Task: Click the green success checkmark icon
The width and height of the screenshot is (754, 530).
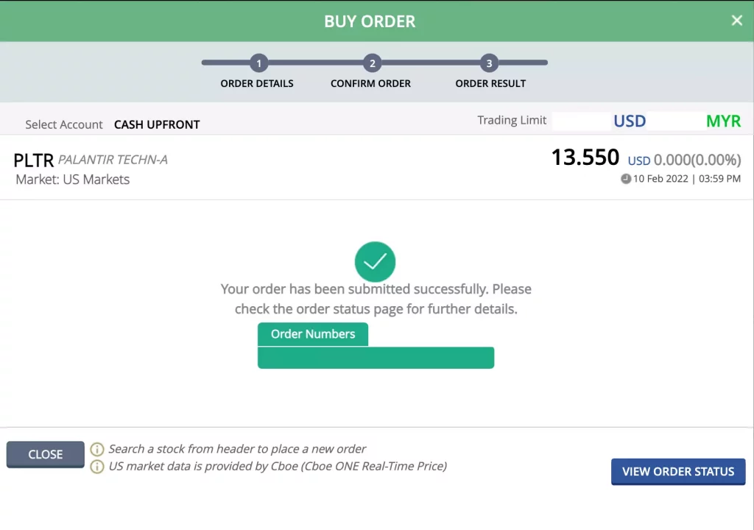Action: pyautogui.click(x=375, y=261)
